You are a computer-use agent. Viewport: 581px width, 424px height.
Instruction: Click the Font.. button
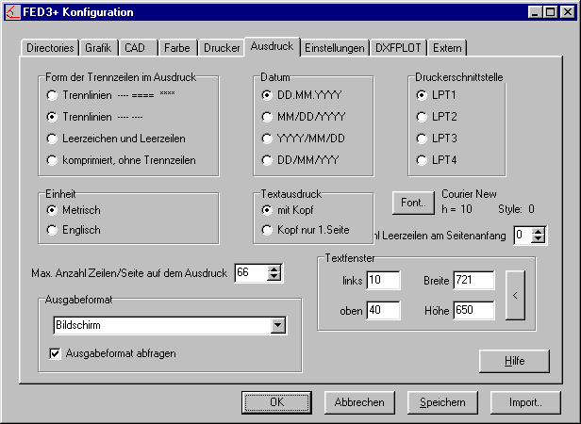(412, 202)
